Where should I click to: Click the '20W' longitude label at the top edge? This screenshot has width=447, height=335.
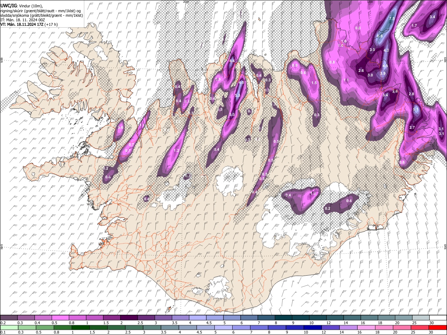point(186,2)
